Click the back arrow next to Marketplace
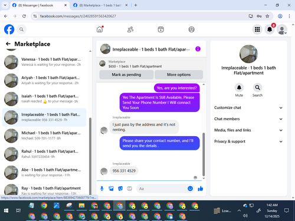The image size is (295, 221). (x=8, y=44)
